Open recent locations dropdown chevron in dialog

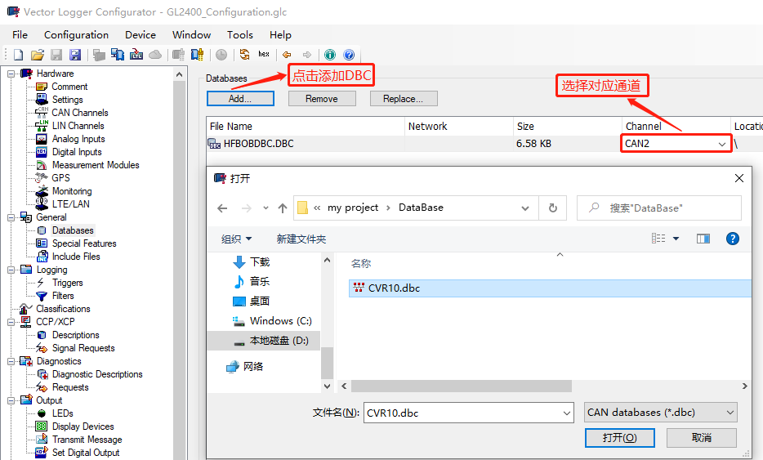pyautogui.click(x=265, y=208)
